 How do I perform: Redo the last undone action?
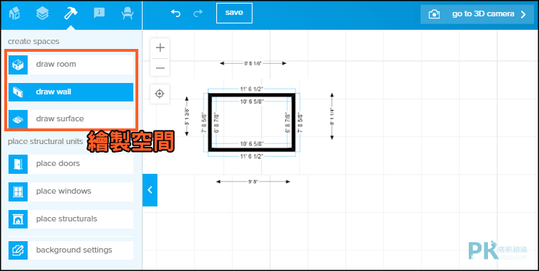click(x=198, y=13)
